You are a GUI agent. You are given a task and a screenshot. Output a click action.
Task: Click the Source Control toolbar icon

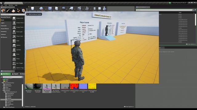[41, 9]
